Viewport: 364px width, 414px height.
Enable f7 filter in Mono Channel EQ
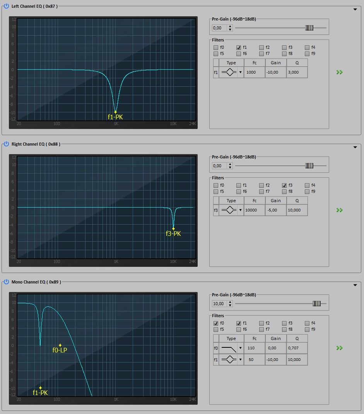pyautogui.click(x=261, y=330)
